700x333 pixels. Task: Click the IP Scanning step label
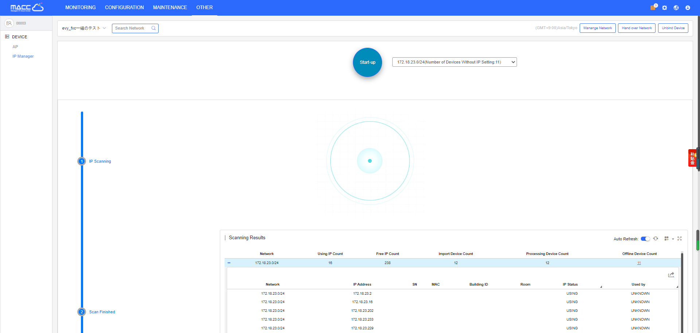[100, 161]
